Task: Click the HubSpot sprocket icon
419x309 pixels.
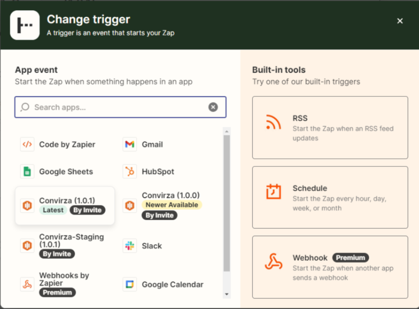Action: 130,171
